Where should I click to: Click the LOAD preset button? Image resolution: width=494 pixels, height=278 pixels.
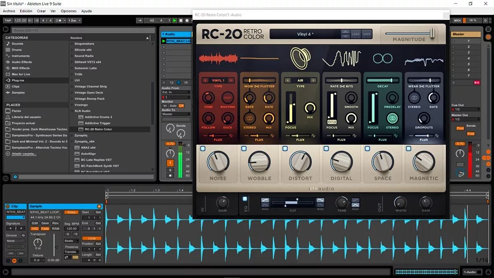(x=356, y=34)
